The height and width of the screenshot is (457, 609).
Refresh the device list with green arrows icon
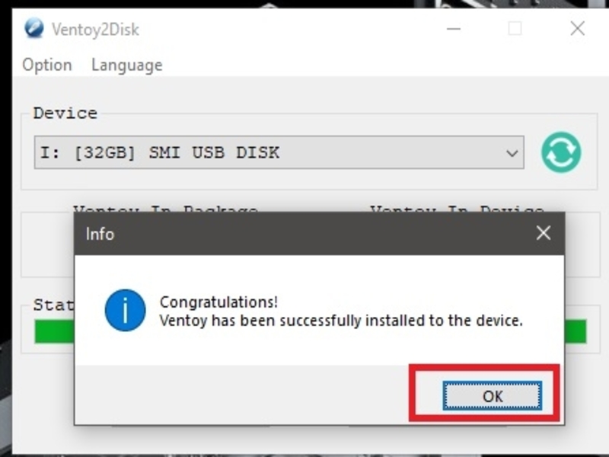(x=561, y=152)
